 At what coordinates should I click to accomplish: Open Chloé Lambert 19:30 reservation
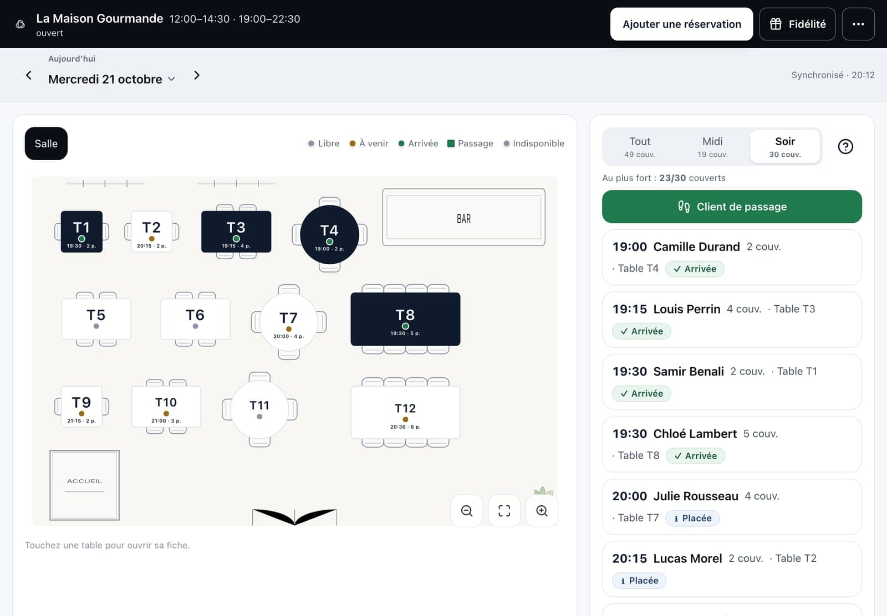point(732,444)
